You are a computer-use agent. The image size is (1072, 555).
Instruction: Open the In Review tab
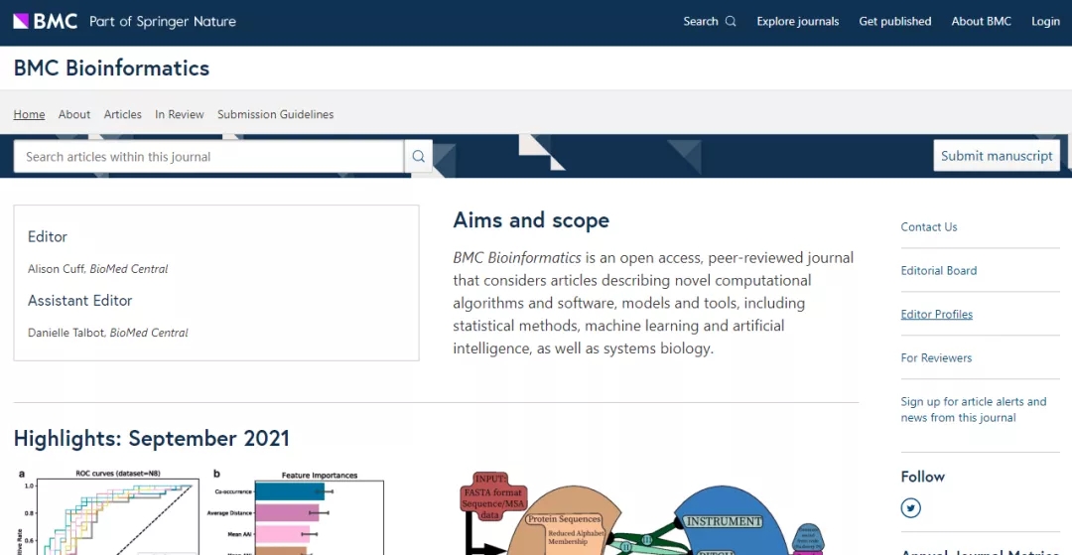[x=180, y=114]
